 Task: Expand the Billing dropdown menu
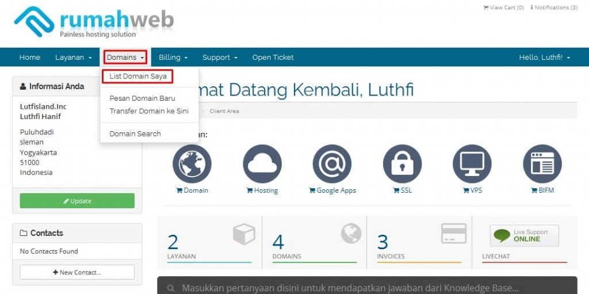tap(173, 58)
